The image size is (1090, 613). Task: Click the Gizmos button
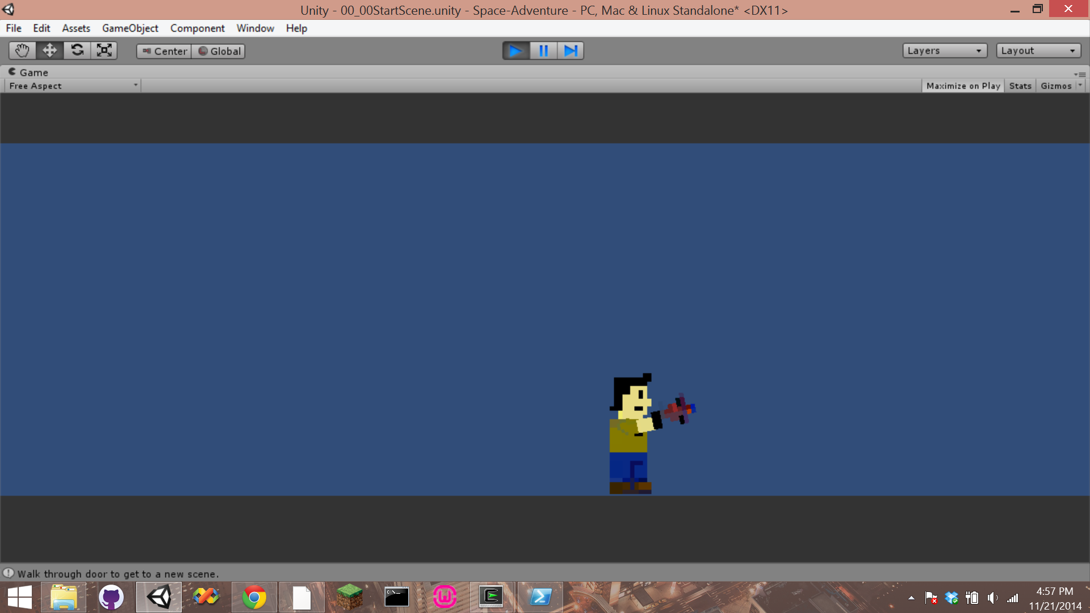pyautogui.click(x=1056, y=86)
